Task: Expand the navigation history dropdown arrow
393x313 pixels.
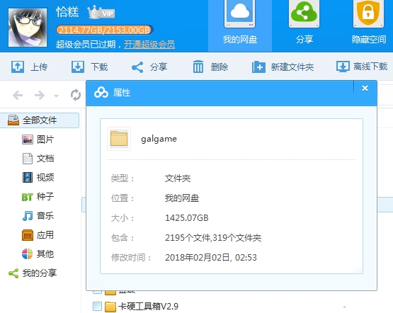Action: [56, 96]
